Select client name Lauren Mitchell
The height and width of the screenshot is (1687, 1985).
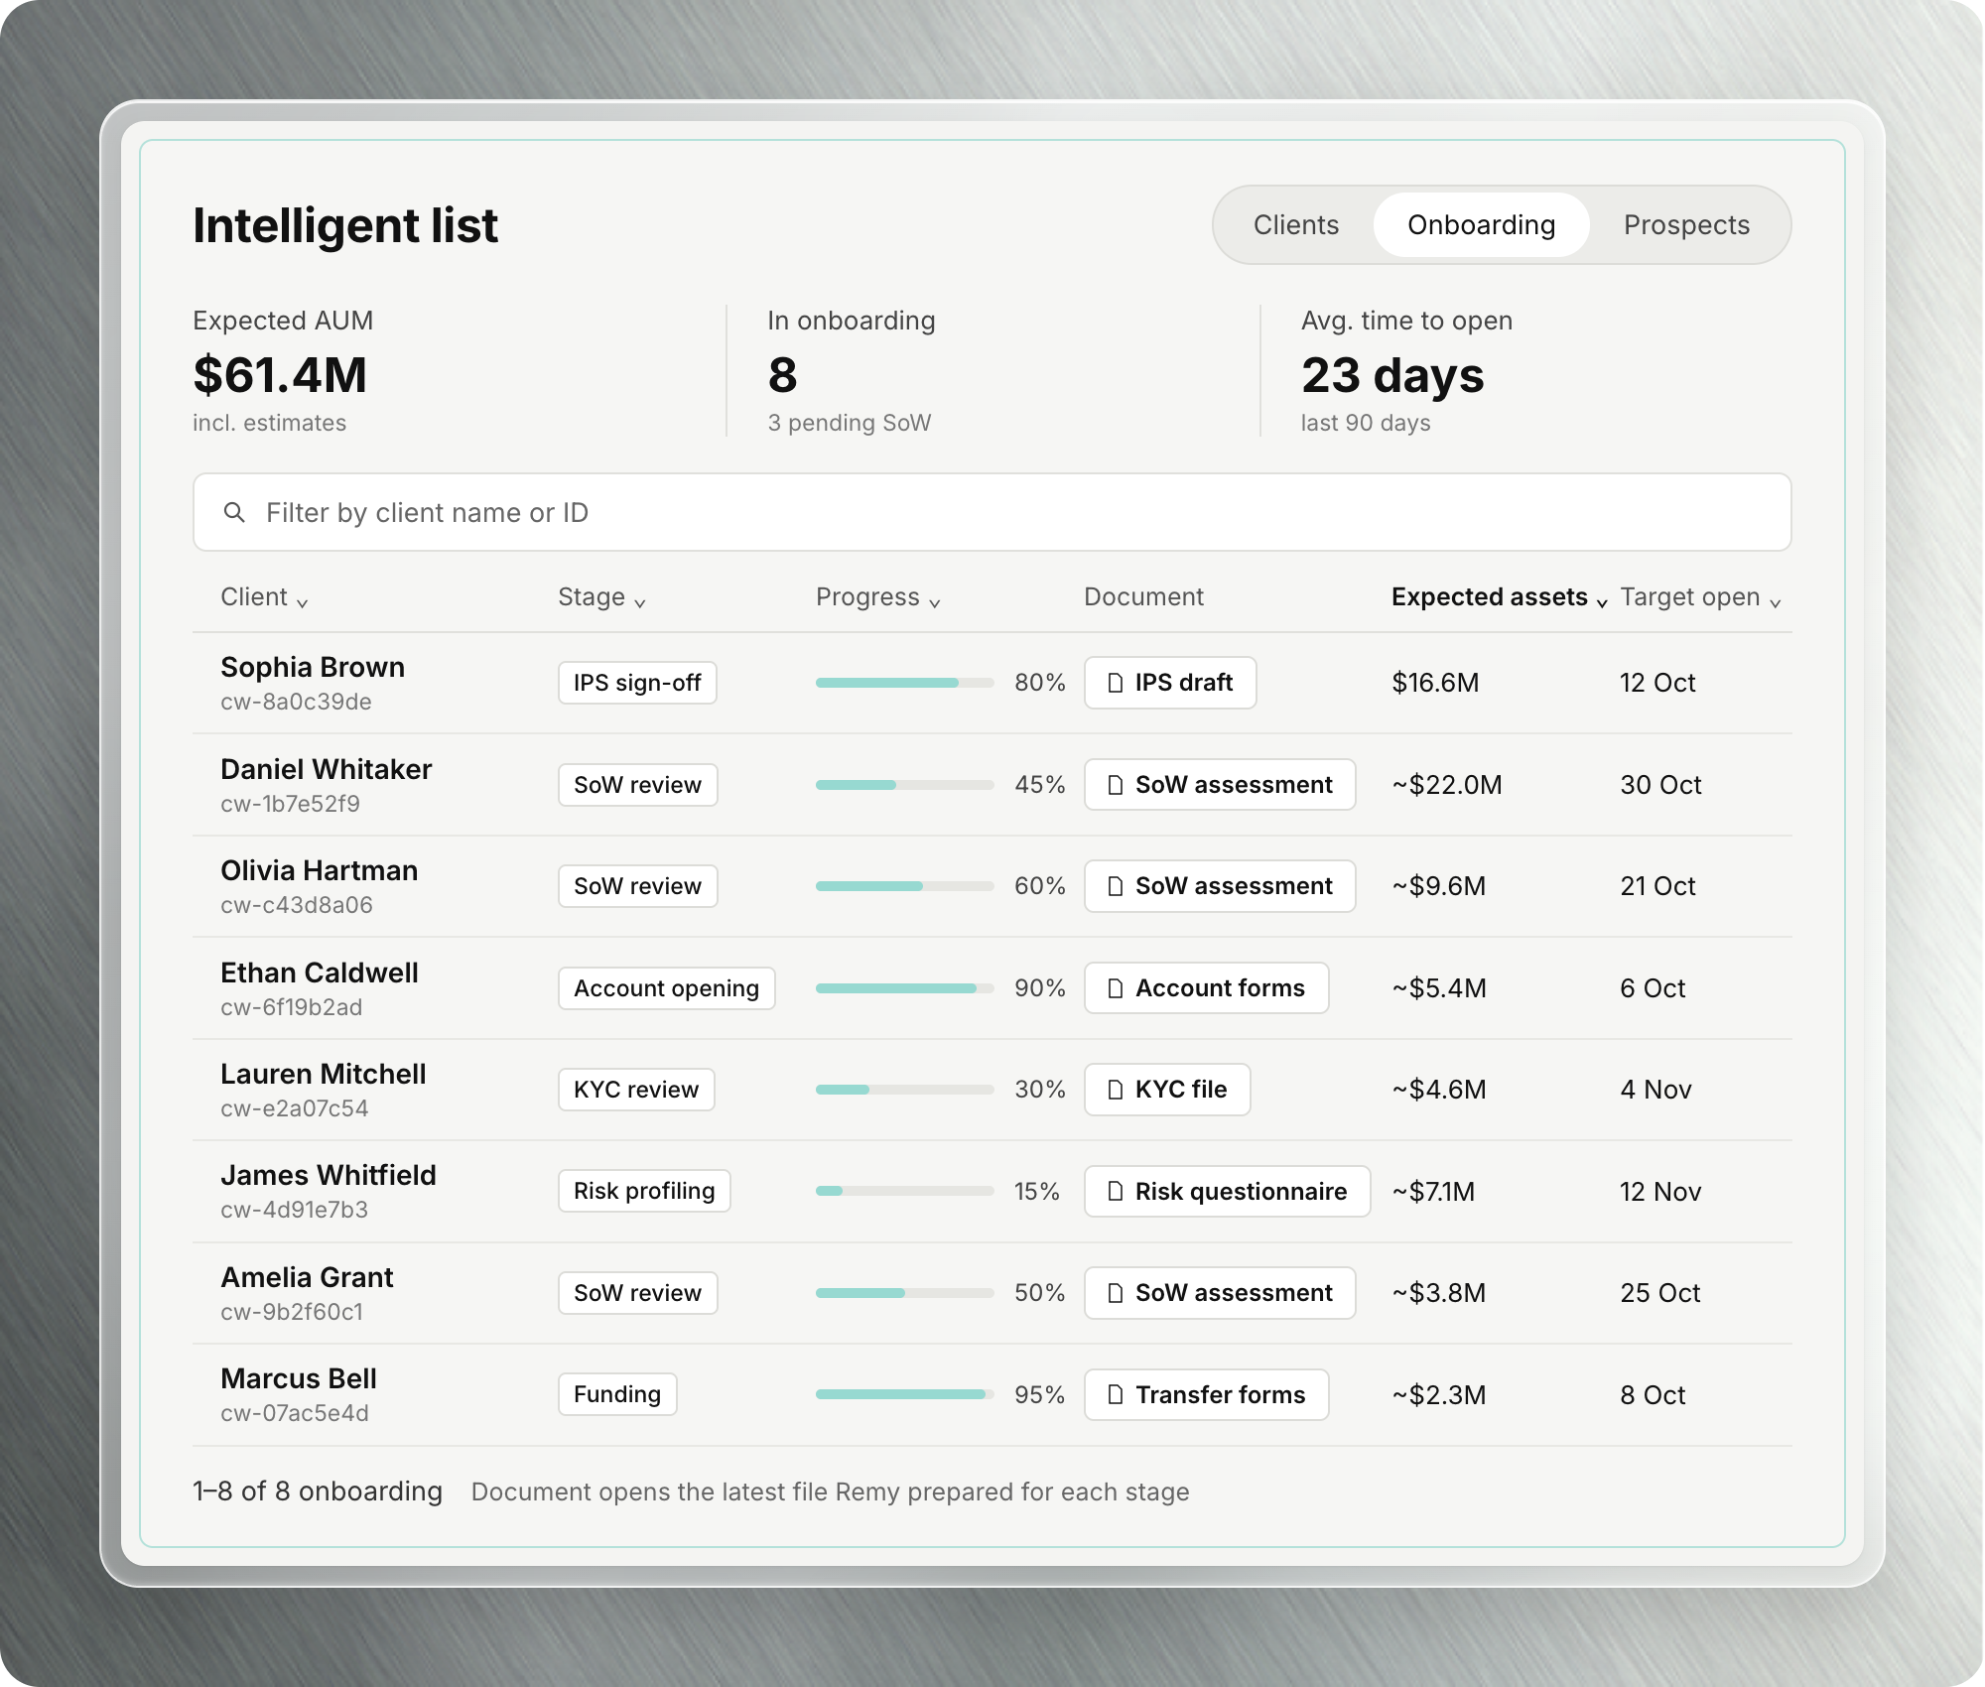coord(324,1074)
